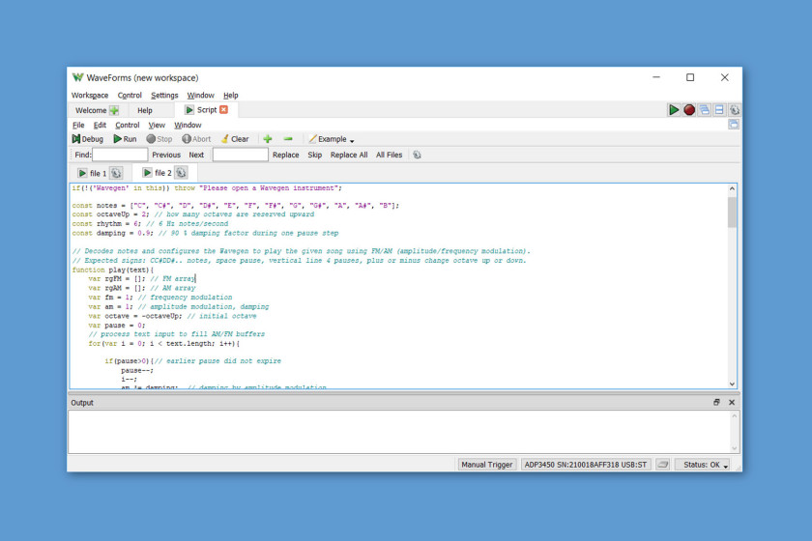Image resolution: width=812 pixels, height=541 pixels.
Task: Click the green Run All play icon
Action: tap(673, 110)
